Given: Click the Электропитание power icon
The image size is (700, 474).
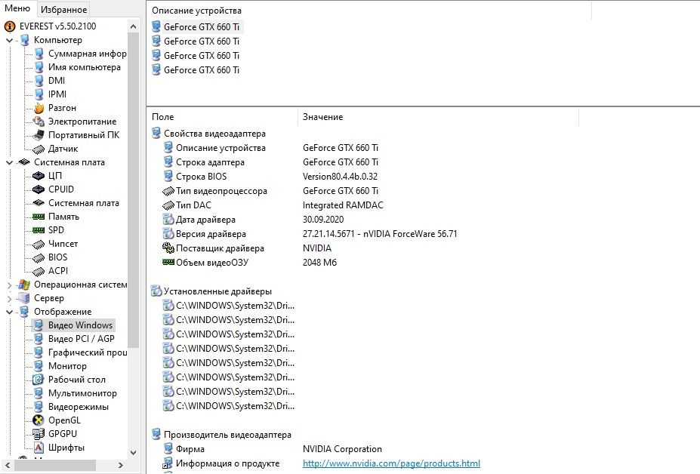Looking at the screenshot, I should [39, 122].
